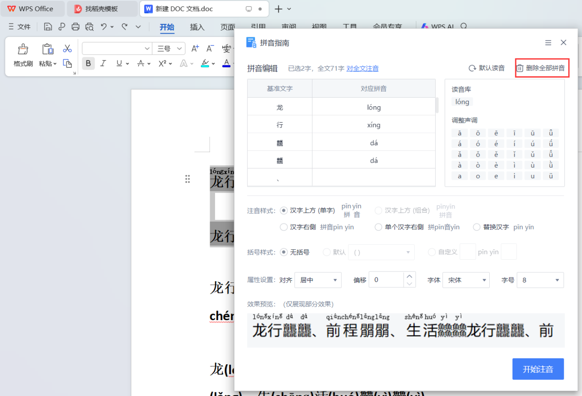Click the Cut scissors icon
The image size is (582, 396).
click(x=67, y=48)
